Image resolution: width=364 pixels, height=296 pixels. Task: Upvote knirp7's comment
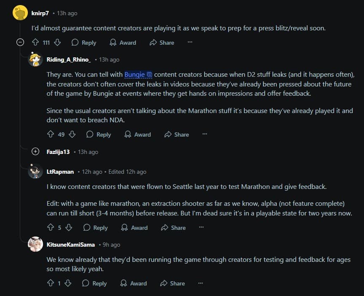[x=35, y=43]
